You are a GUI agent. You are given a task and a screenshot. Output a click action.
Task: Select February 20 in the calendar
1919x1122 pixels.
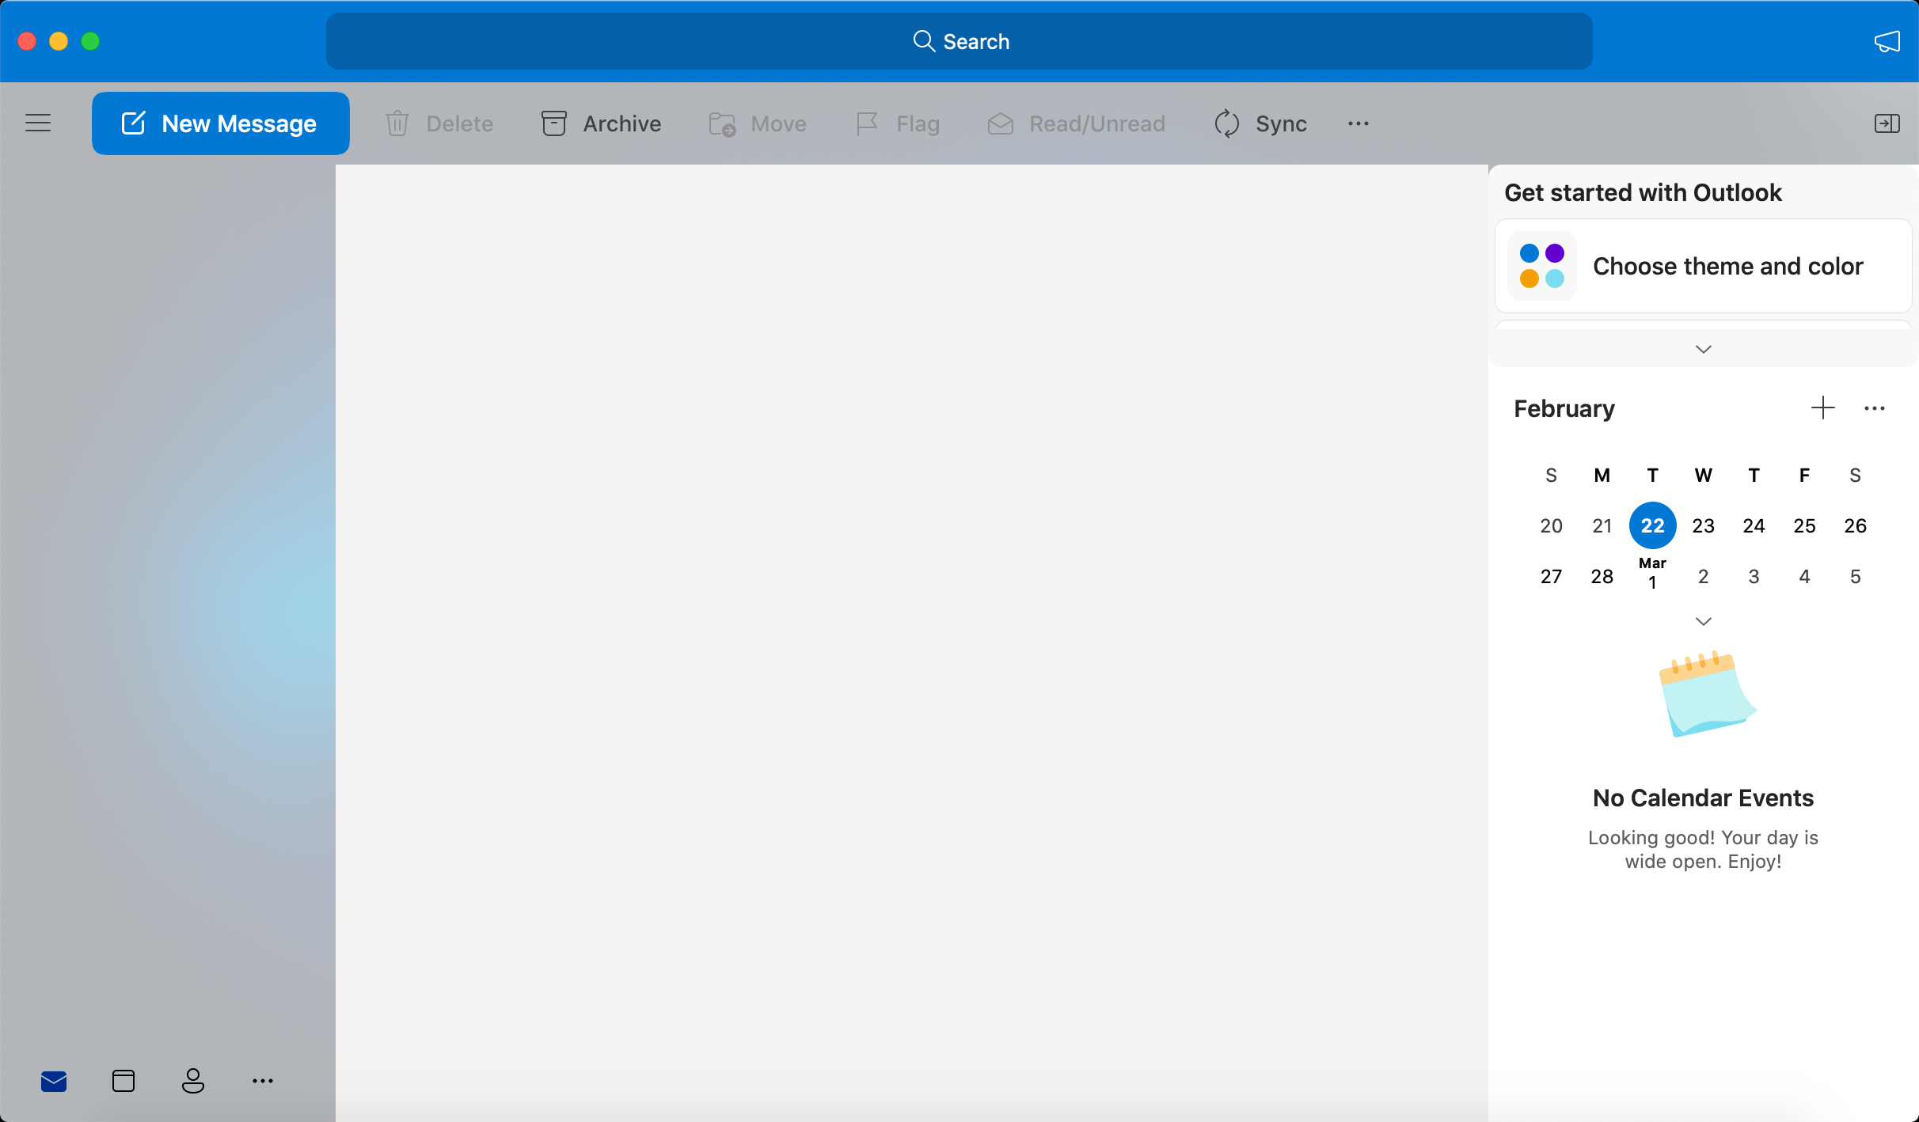1552,525
